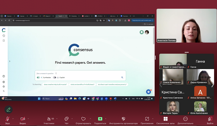
Task: Click the green Поделиться share screen icon
Action: coord(100,119)
